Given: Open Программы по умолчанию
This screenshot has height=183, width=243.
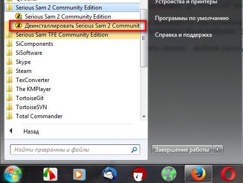Looking at the screenshot, I should tap(192, 18).
